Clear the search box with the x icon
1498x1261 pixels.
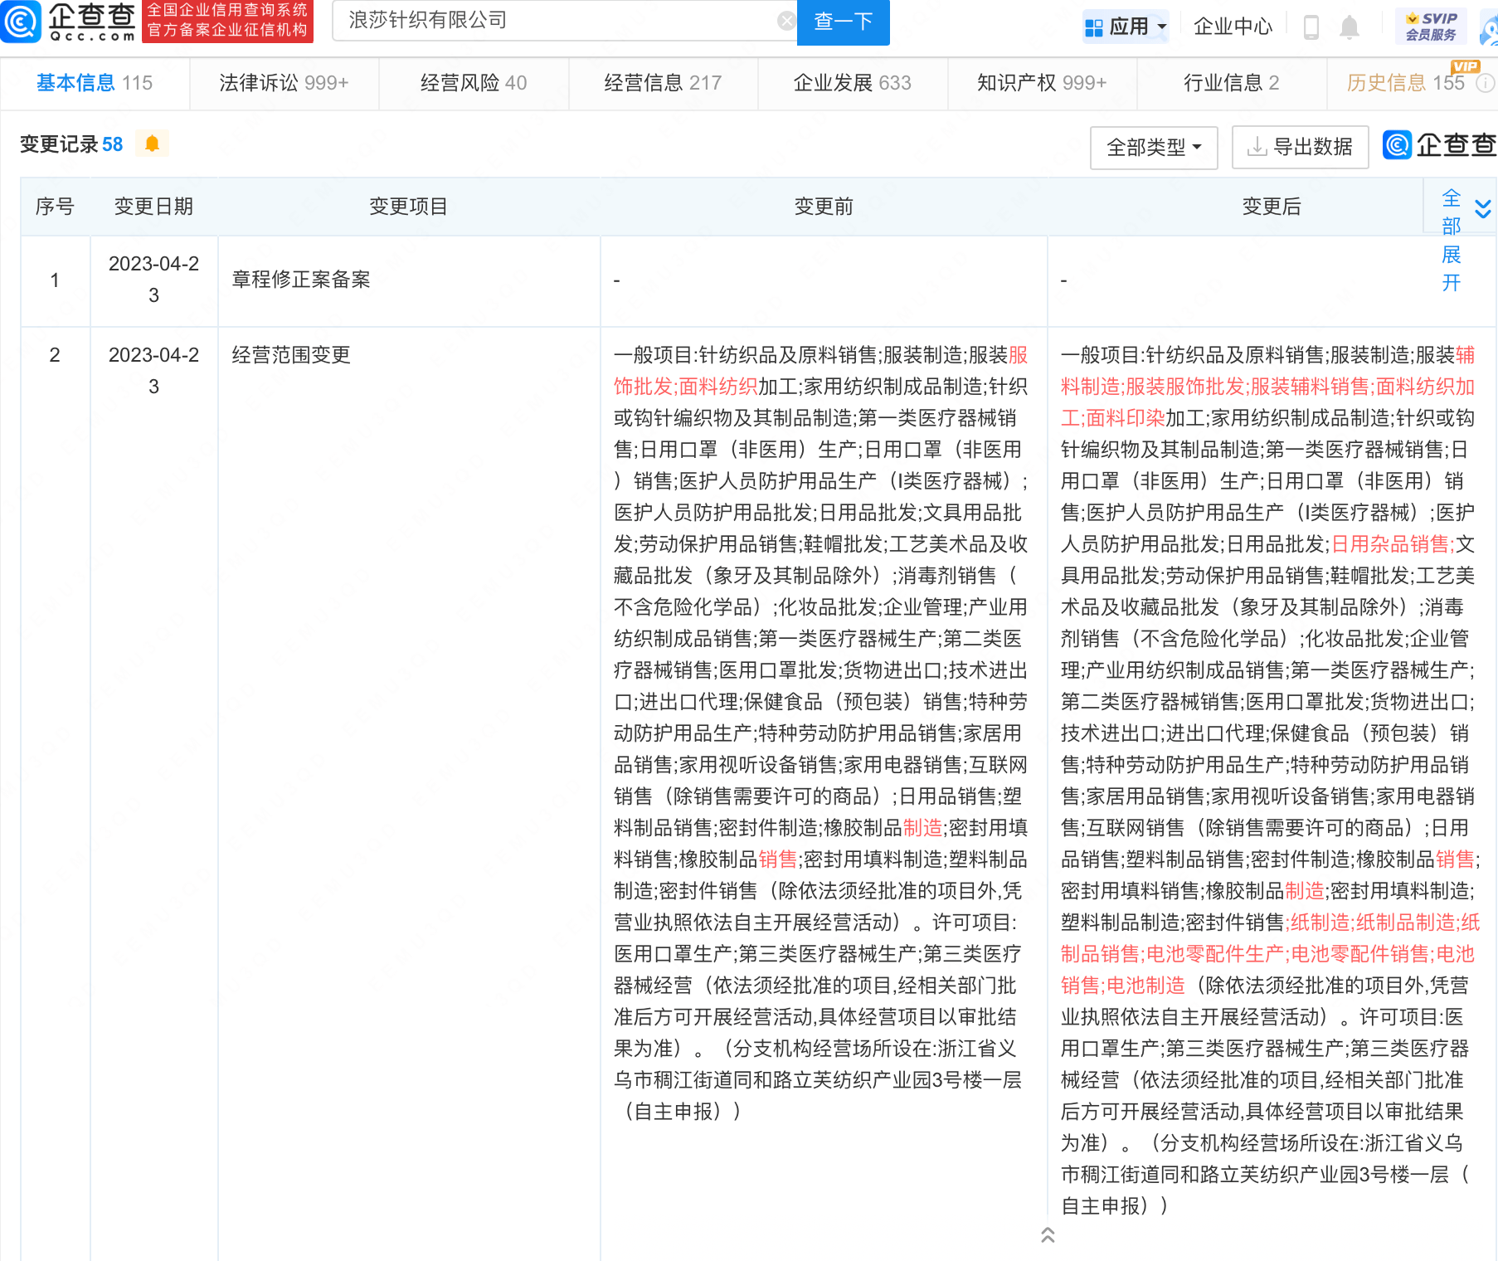tap(786, 20)
